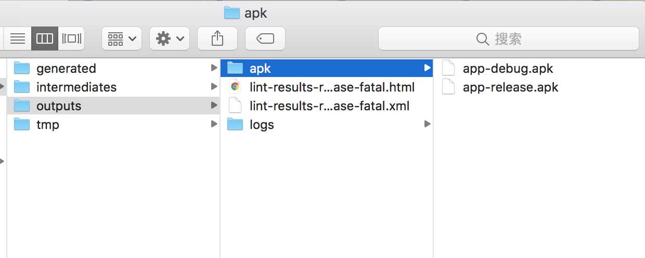
Task: Click in the search field
Action: tap(508, 38)
